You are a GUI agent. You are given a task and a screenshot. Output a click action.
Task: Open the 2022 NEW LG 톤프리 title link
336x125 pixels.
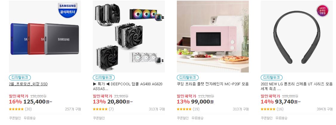click(x=297, y=86)
